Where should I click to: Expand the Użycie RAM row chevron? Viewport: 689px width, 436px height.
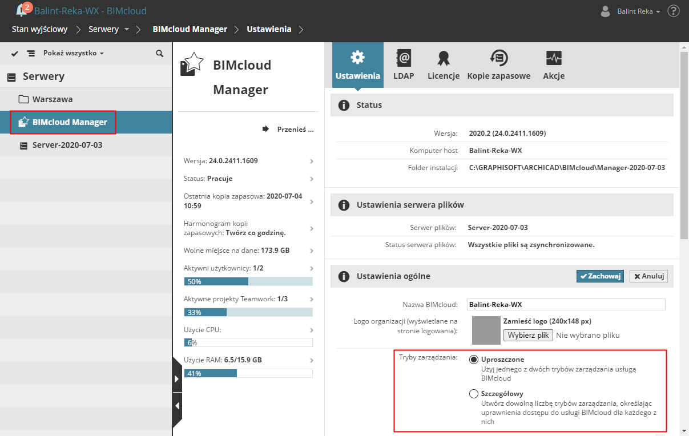[x=312, y=361]
